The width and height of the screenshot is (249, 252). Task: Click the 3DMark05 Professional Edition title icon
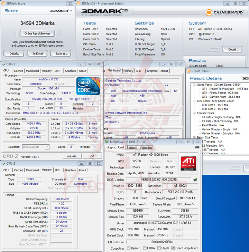(x=78, y=3)
